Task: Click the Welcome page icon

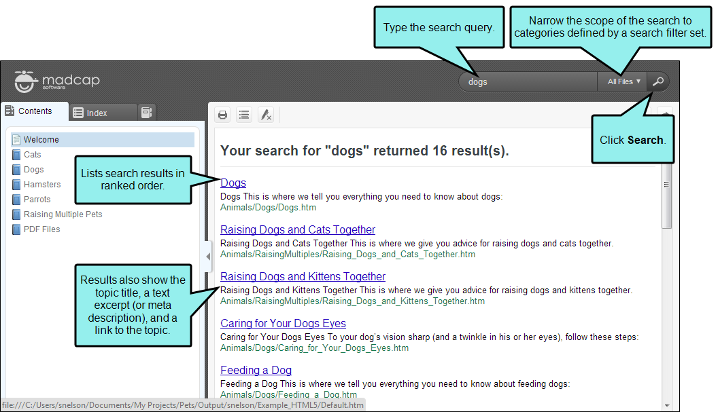Action: click(x=16, y=140)
